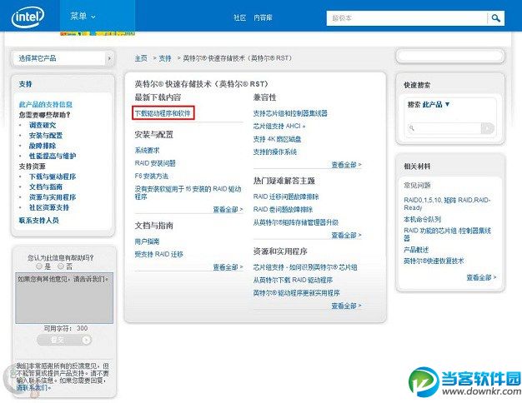Open 本机命令队列 link

click(422, 220)
